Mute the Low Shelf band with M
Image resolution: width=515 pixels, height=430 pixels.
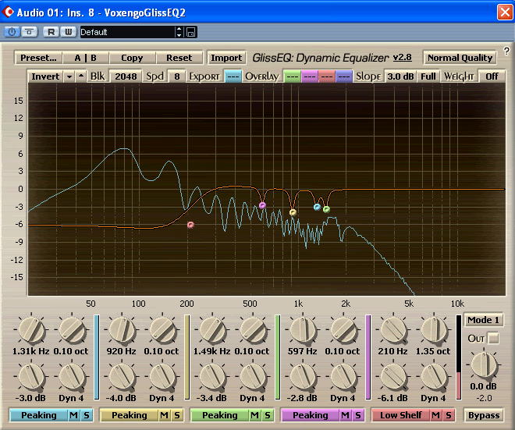[x=436, y=415]
